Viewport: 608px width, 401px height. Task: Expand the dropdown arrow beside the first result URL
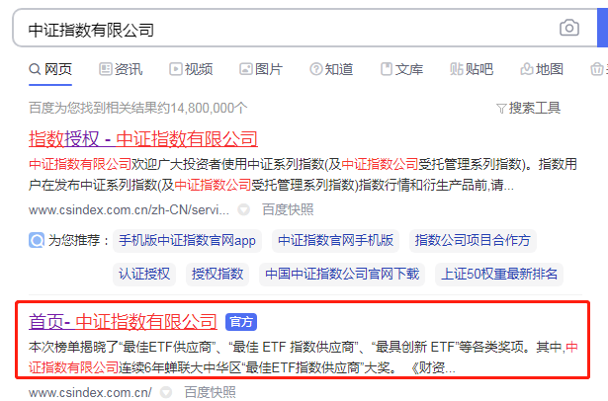click(x=243, y=209)
